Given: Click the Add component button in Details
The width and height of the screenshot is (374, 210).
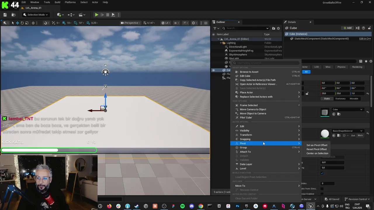Looking at the screenshot, I should pyautogui.click(x=347, y=28).
